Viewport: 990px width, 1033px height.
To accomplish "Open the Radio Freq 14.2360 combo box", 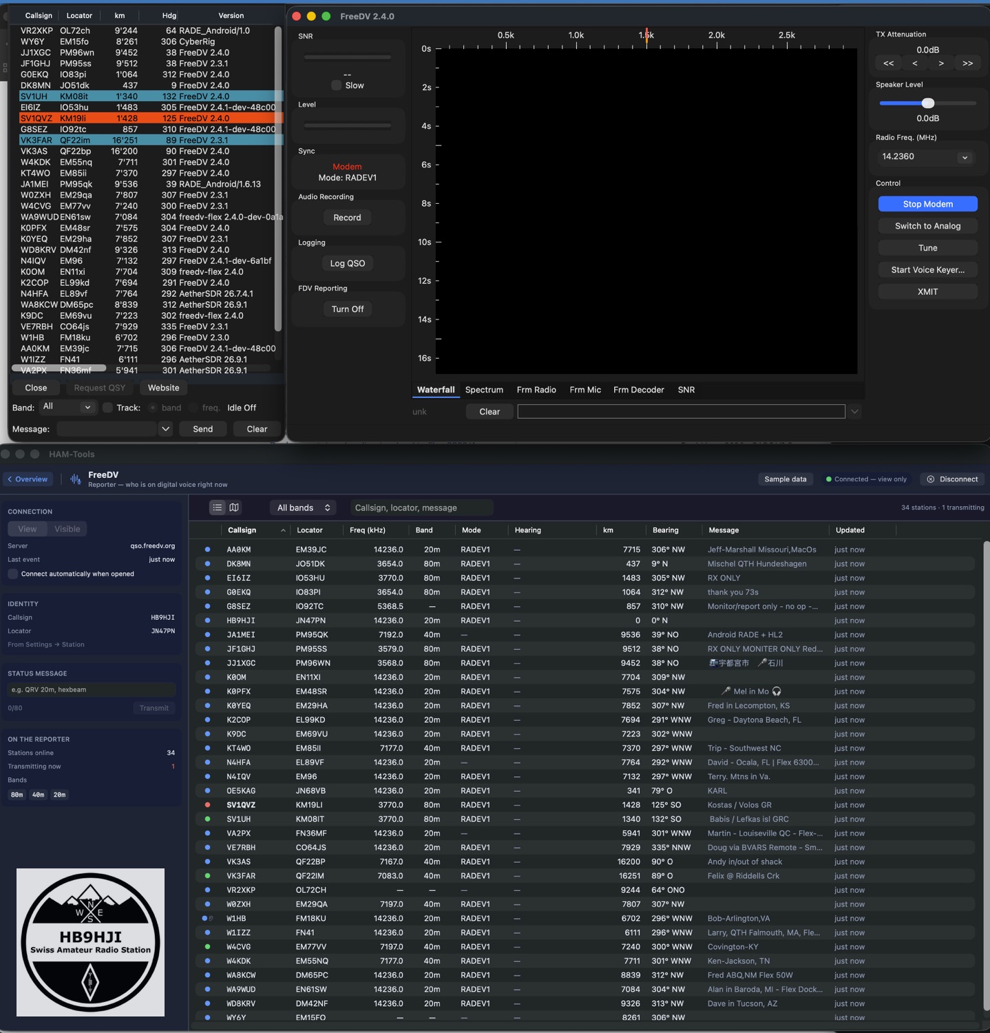I will pos(927,157).
